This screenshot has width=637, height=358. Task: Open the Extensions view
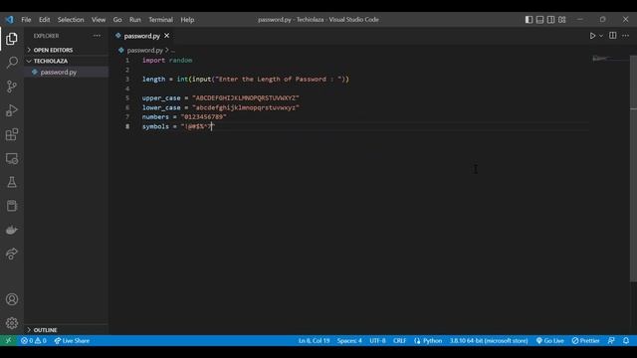[12, 134]
